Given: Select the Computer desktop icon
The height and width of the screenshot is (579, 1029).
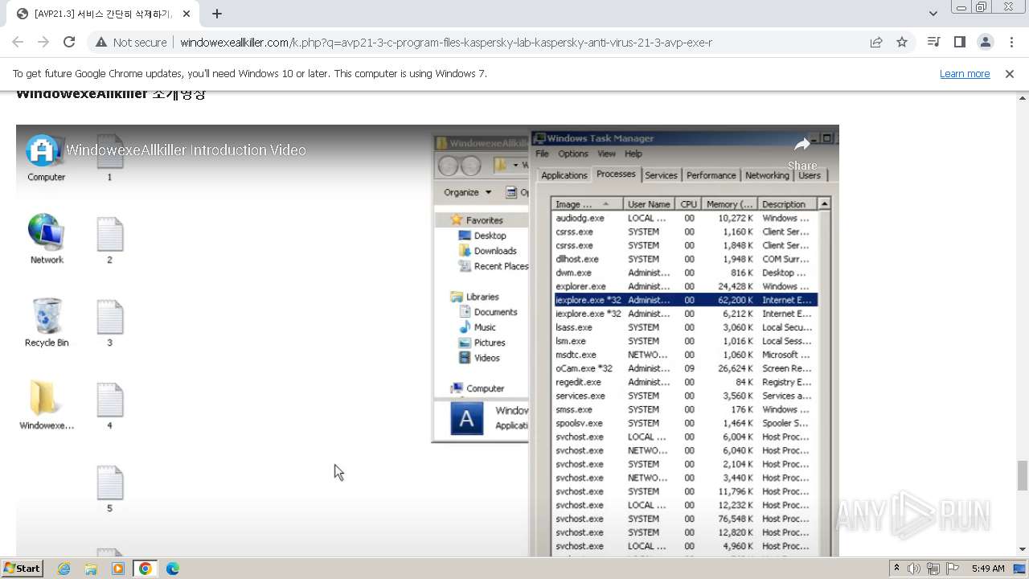Looking at the screenshot, I should coord(46,158).
